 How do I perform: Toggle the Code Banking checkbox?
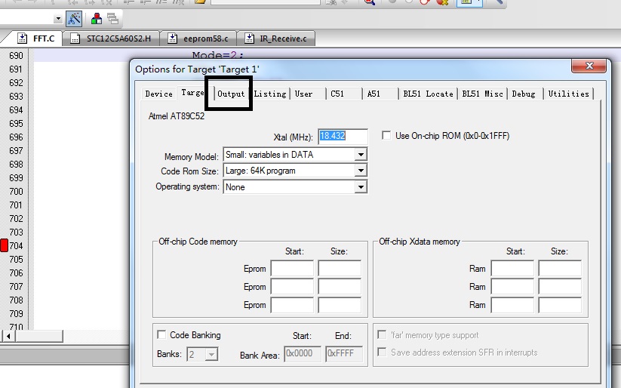[161, 334]
